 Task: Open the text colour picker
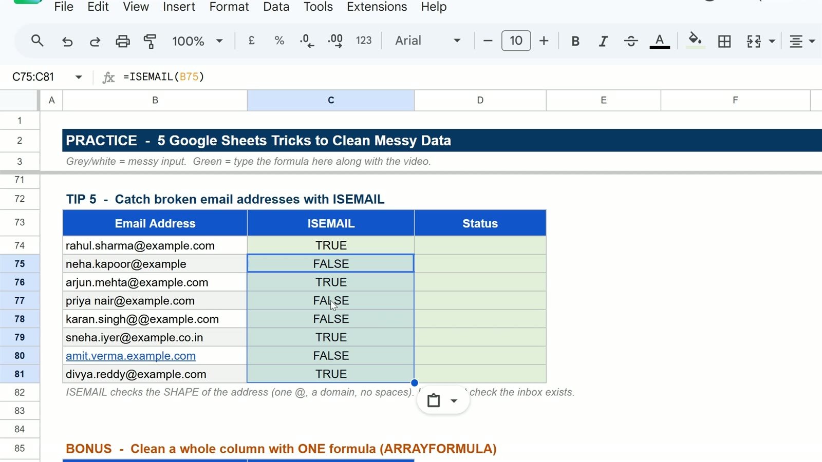(x=660, y=41)
